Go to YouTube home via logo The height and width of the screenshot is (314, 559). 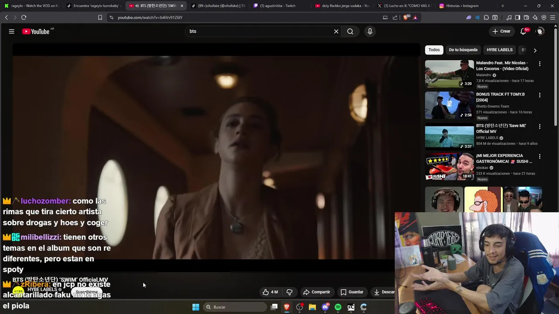(36, 31)
